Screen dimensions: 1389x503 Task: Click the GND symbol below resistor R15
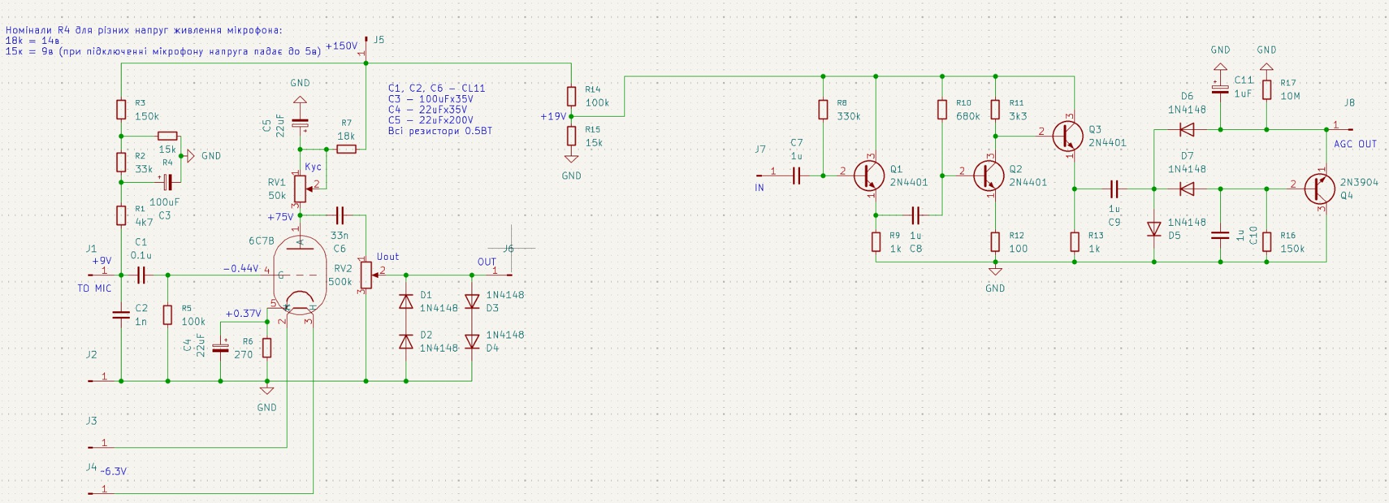click(x=571, y=160)
